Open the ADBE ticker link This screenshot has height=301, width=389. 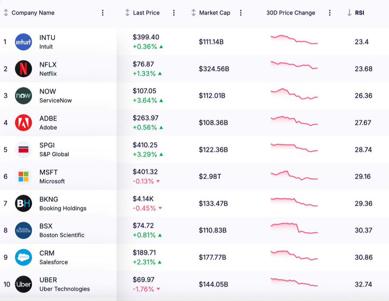[48, 118]
